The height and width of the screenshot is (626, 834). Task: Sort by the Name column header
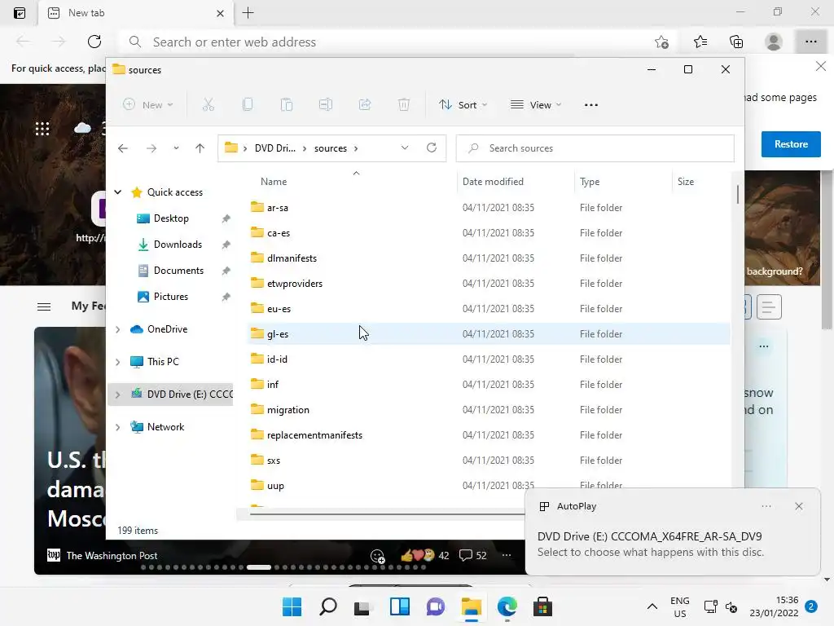274,182
